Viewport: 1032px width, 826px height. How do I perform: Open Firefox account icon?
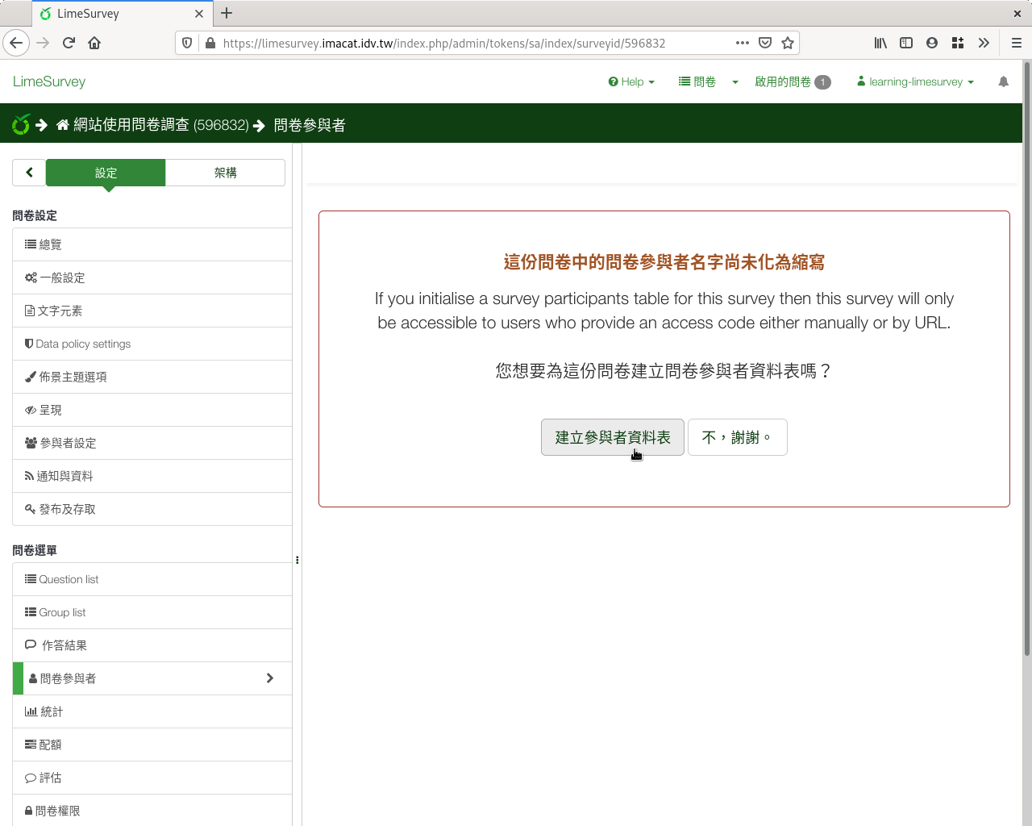pyautogui.click(x=932, y=43)
